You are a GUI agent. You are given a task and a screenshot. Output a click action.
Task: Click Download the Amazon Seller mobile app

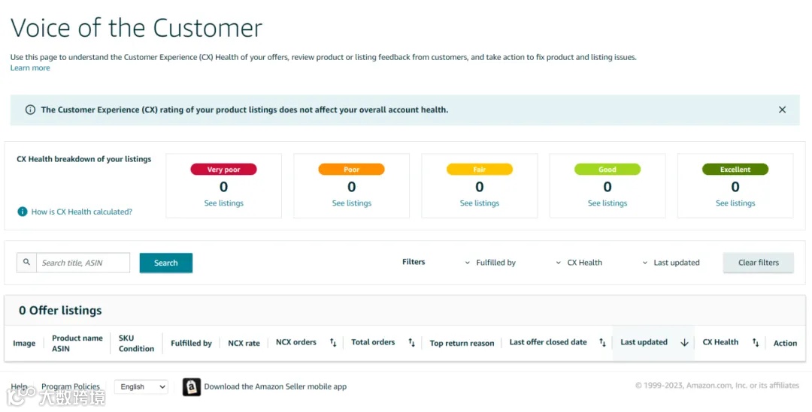pos(275,386)
